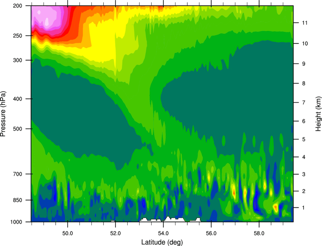Click the 11 km height label
322x246 pixels.
305,23
